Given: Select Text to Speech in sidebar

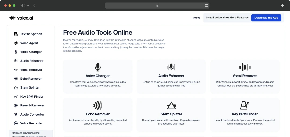Looking at the screenshot, I should click(x=31, y=34).
